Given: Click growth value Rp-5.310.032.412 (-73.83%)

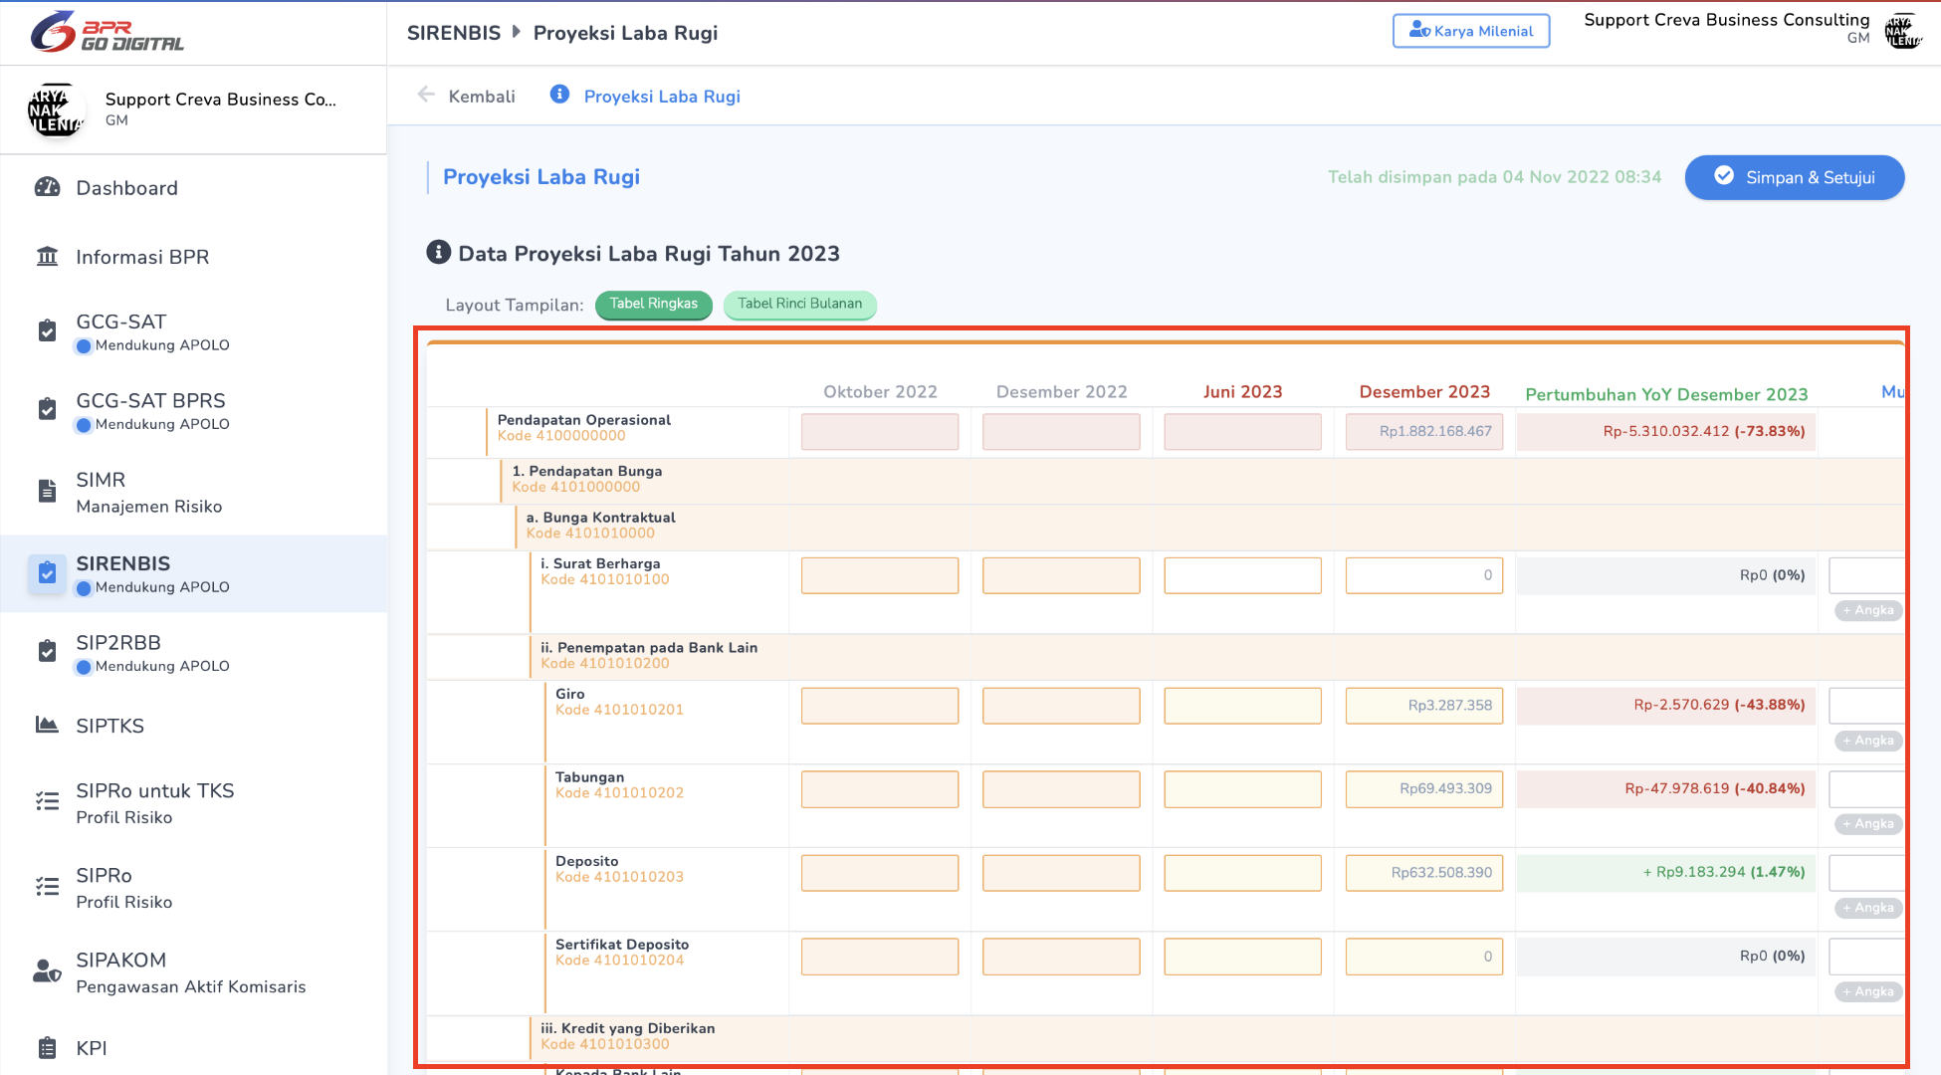Looking at the screenshot, I should coord(1703,431).
